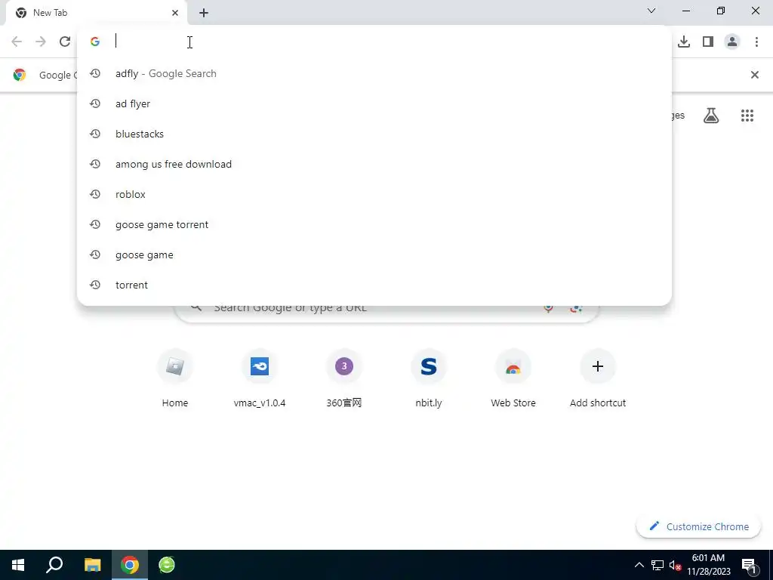Click the history clock icon beside roblox
The image size is (773, 580).
95,194
